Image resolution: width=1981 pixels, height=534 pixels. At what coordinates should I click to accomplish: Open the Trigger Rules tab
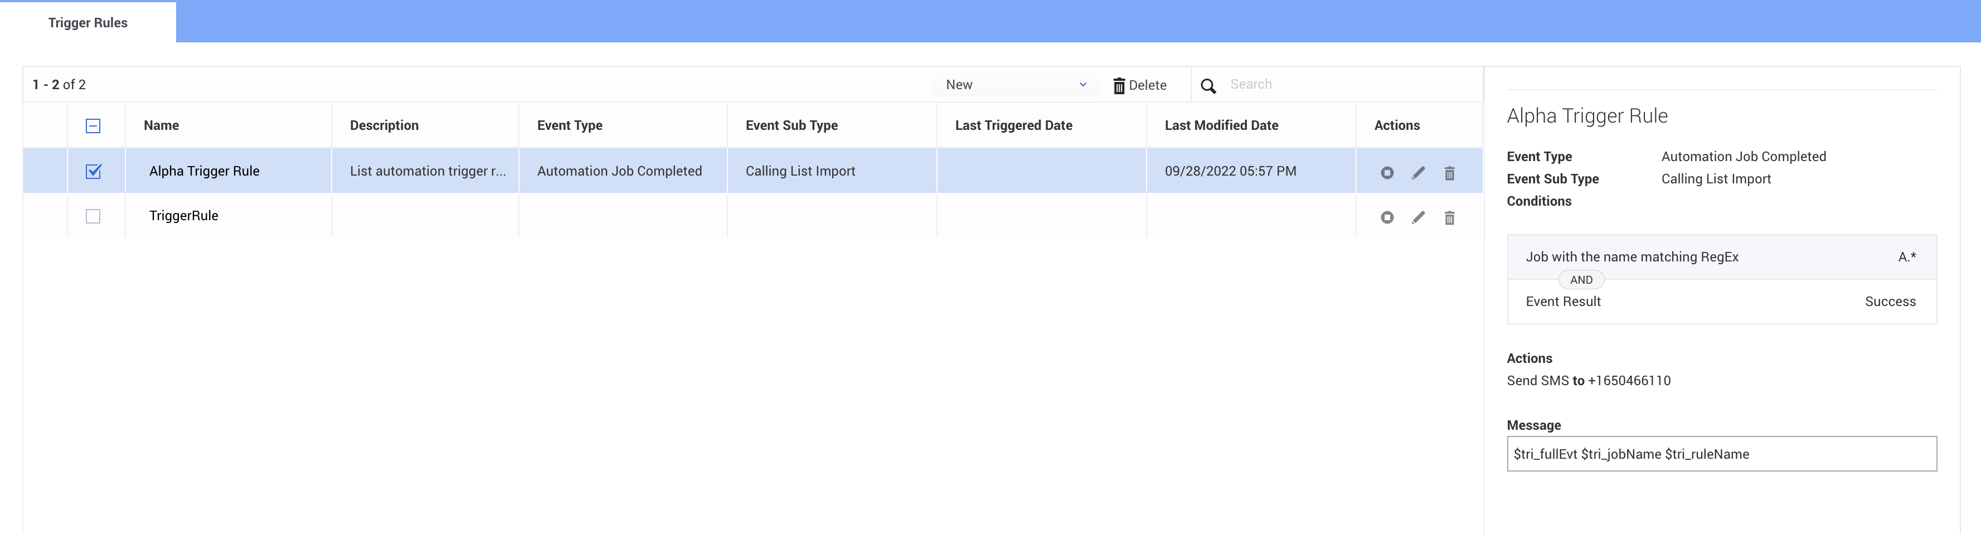(88, 22)
